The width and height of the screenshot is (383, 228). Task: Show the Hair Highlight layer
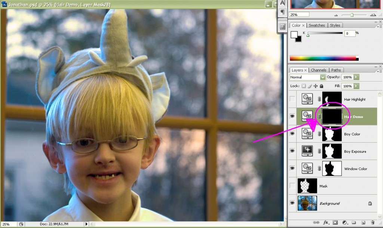pos(292,99)
